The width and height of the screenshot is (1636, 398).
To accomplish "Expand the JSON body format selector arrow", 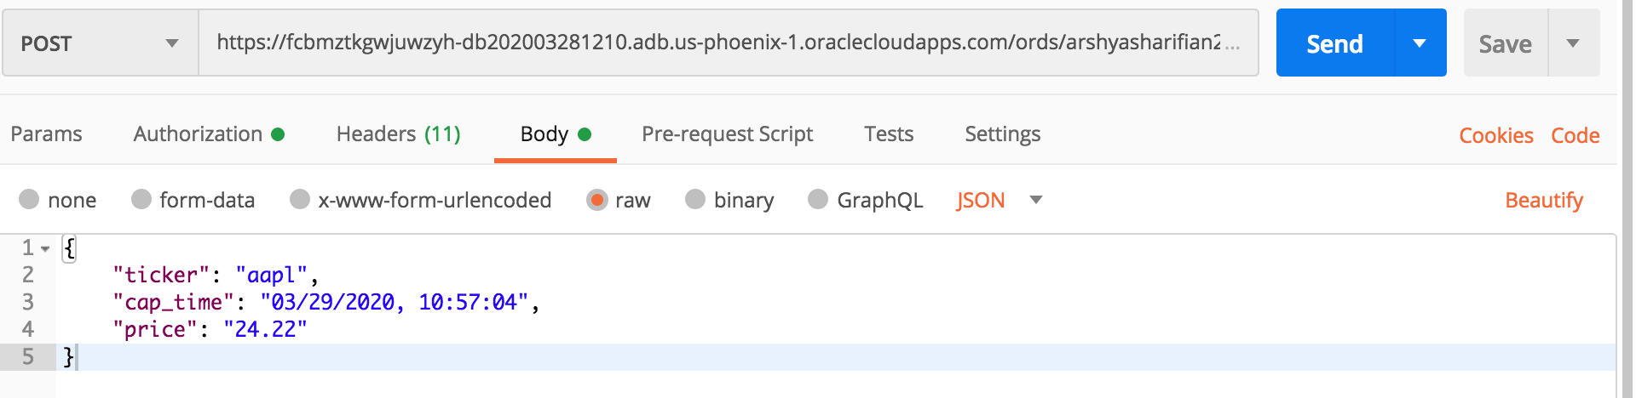I will tap(1036, 201).
